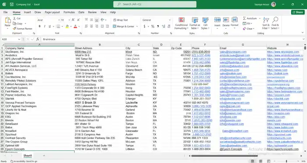The height and width of the screenshot is (163, 307).
Task: Toggle Italic formatting
Action: (45, 26)
